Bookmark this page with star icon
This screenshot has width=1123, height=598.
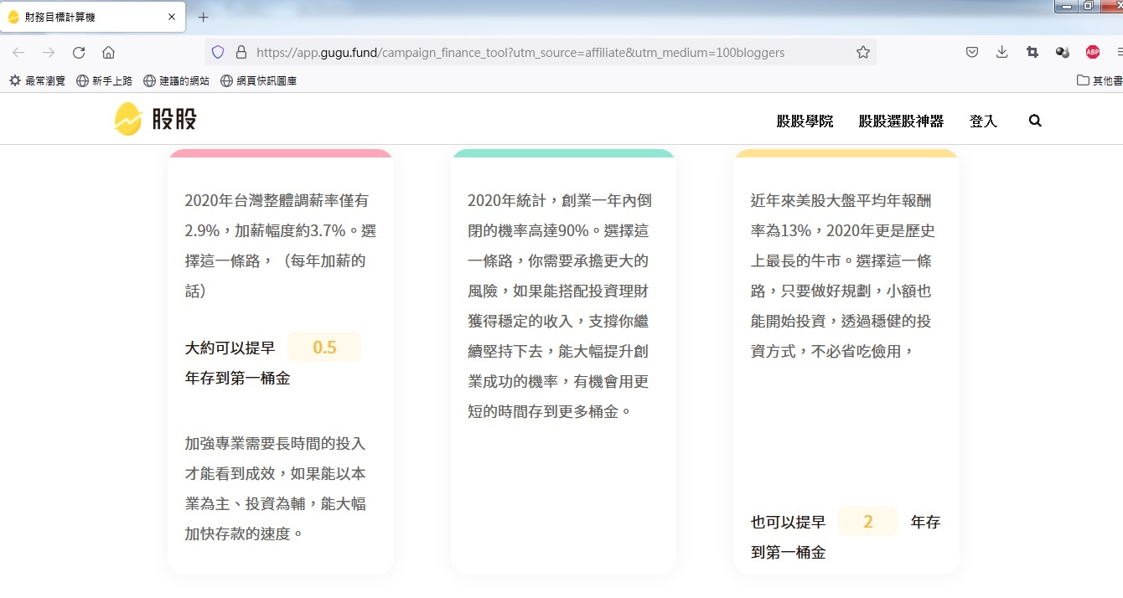click(x=863, y=52)
